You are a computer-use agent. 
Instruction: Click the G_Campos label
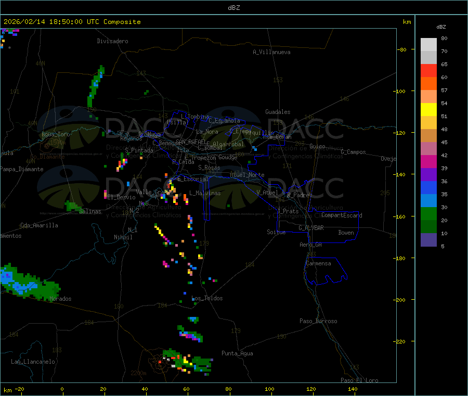pos(354,152)
